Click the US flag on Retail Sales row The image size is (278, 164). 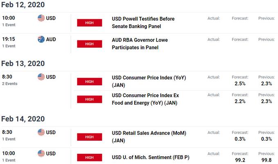click(x=41, y=132)
